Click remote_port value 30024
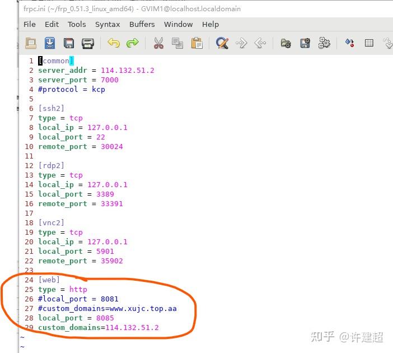This screenshot has height=353, width=393. pyautogui.click(x=112, y=146)
